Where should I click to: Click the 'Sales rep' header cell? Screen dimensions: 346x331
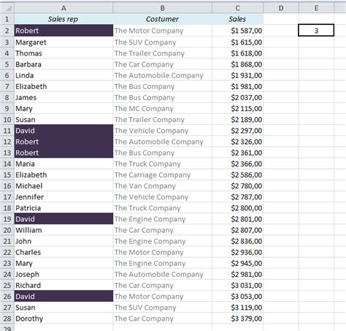(64, 19)
